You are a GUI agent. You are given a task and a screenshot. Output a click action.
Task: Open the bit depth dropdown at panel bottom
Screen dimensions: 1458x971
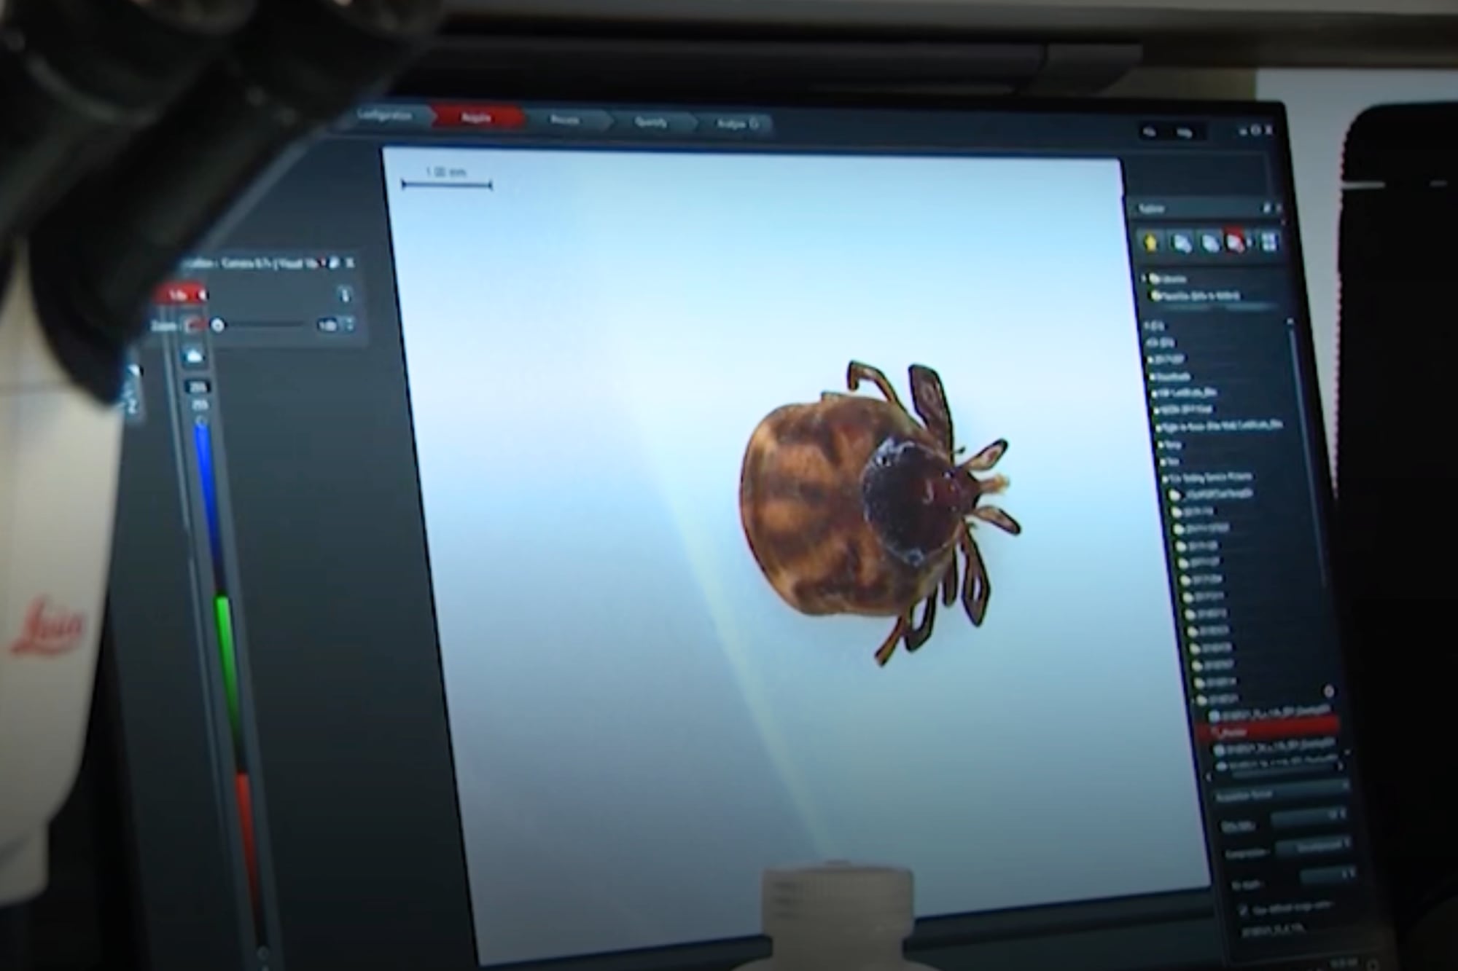click(1328, 875)
